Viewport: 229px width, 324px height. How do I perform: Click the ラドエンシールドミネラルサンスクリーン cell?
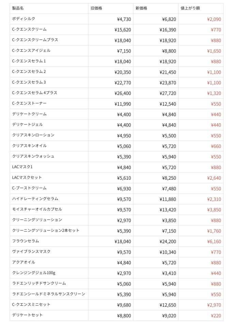click(48, 294)
